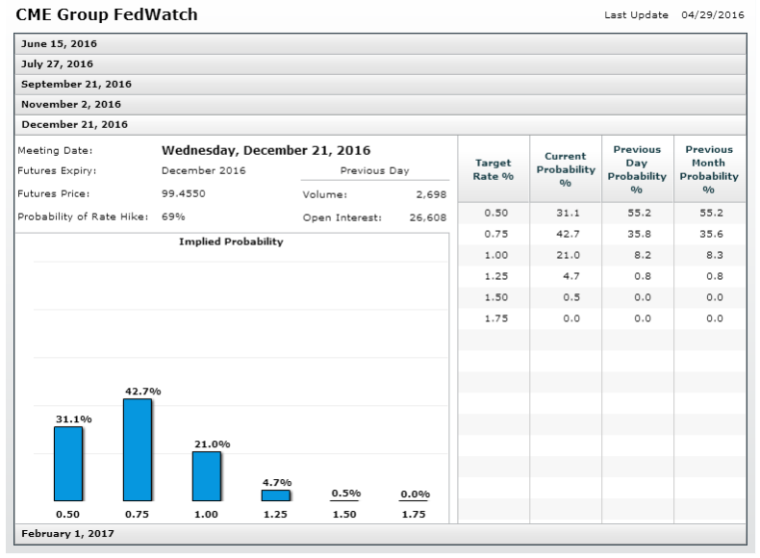760x558 pixels.
Task: Click the Current Probability % column header
Action: 566,169
